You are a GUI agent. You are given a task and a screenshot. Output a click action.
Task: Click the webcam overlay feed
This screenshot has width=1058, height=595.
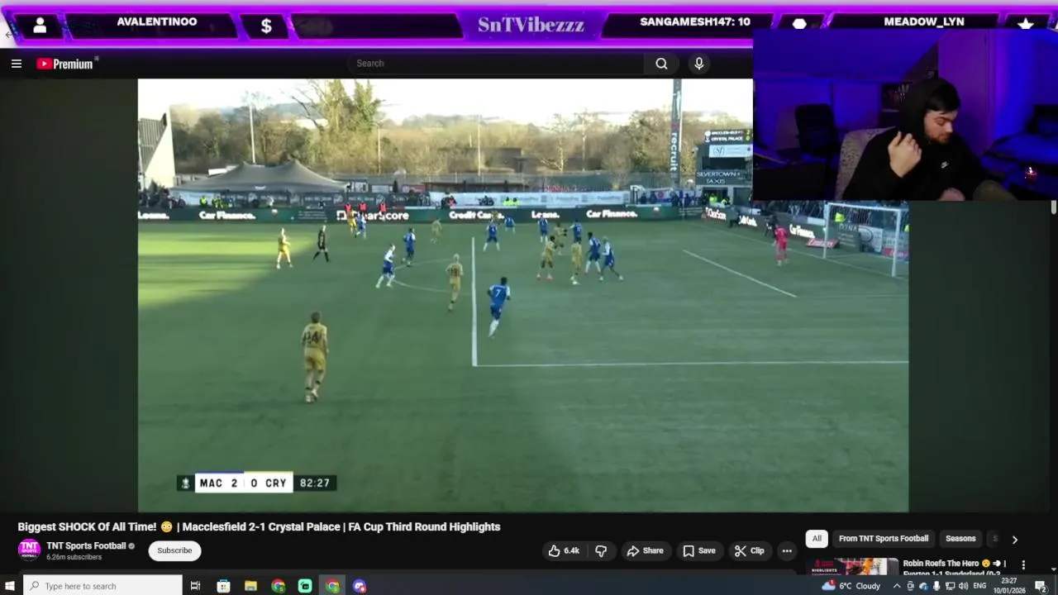point(905,116)
